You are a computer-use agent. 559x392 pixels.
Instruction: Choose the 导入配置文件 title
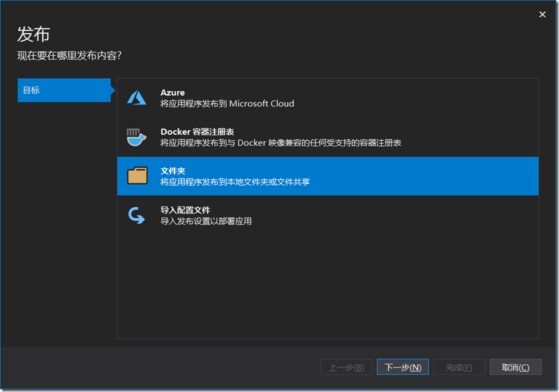185,210
